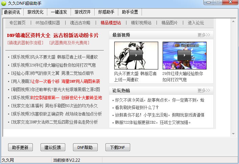This screenshot has height=164, width=239.
Task: Click the 专区首页 nav link
Action: (x=18, y=23)
